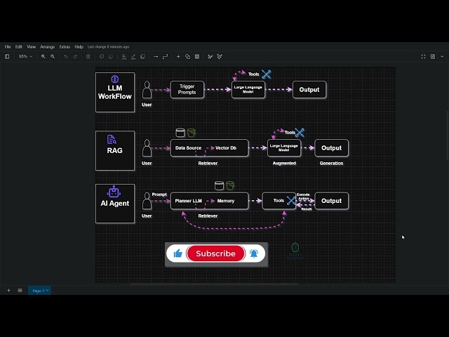This screenshot has height=337, width=449.
Task: Click the blue notification bell icon
Action: pyautogui.click(x=254, y=253)
